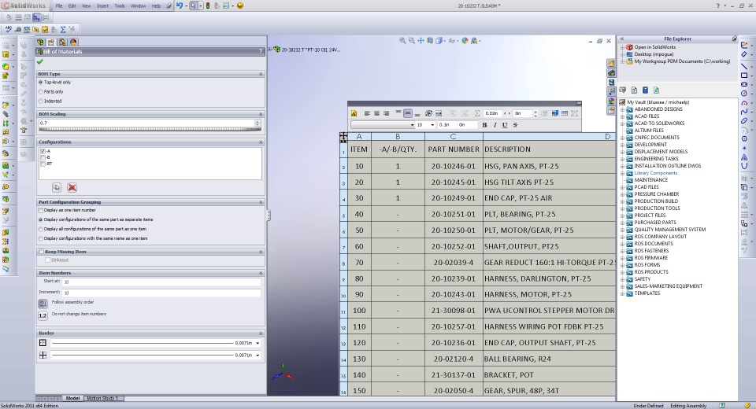Click the Follow assembly order icon

point(43,304)
